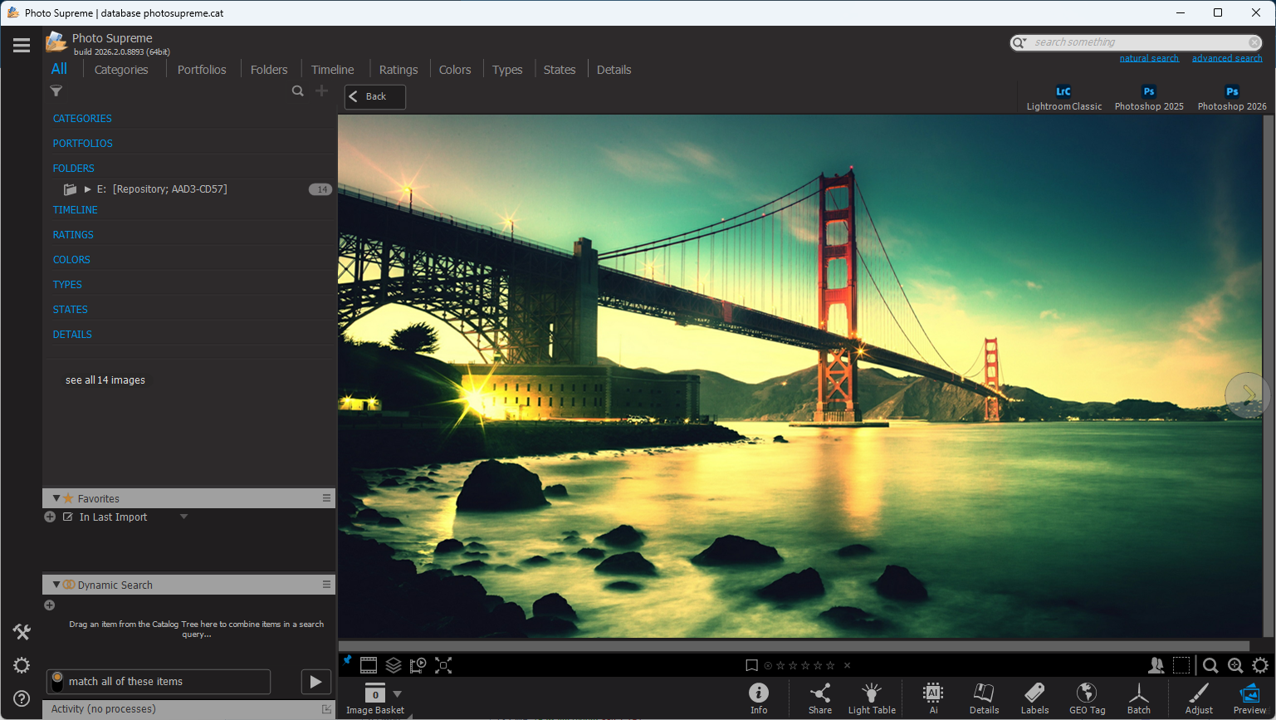Open the advanced search link

tap(1226, 58)
